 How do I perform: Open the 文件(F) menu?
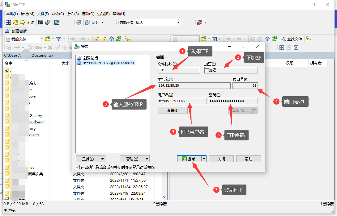tap(43, 14)
